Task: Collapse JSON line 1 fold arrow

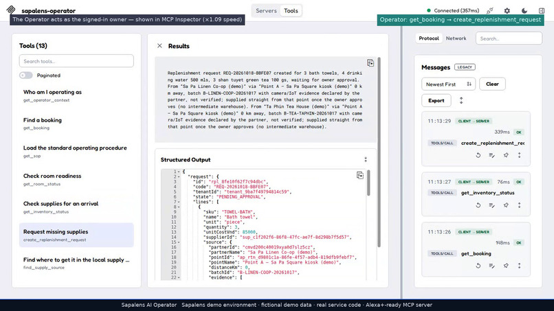Action: (179, 172)
